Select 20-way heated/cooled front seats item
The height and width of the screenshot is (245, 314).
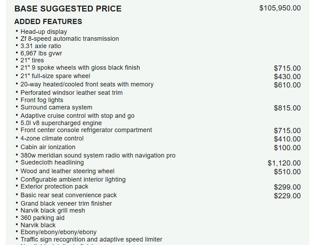tap(87, 84)
